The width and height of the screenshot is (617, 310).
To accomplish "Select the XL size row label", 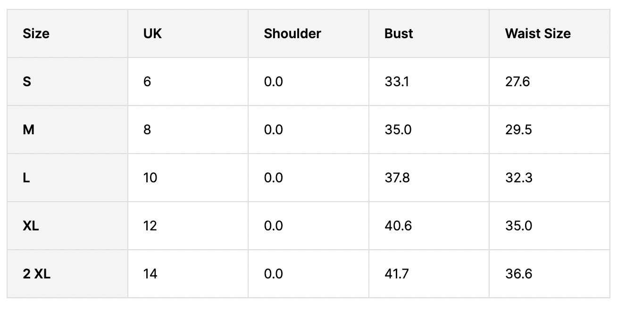I will coord(31,226).
